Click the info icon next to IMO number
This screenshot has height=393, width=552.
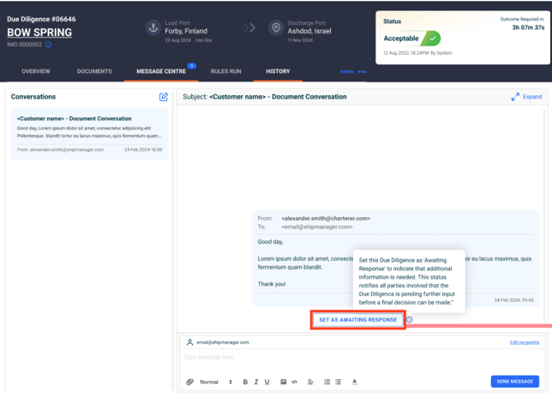pos(48,45)
